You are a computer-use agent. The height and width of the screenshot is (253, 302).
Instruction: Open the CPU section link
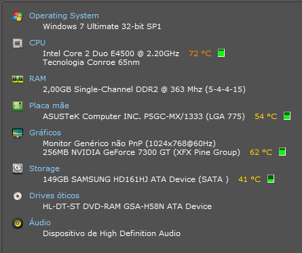(37, 43)
